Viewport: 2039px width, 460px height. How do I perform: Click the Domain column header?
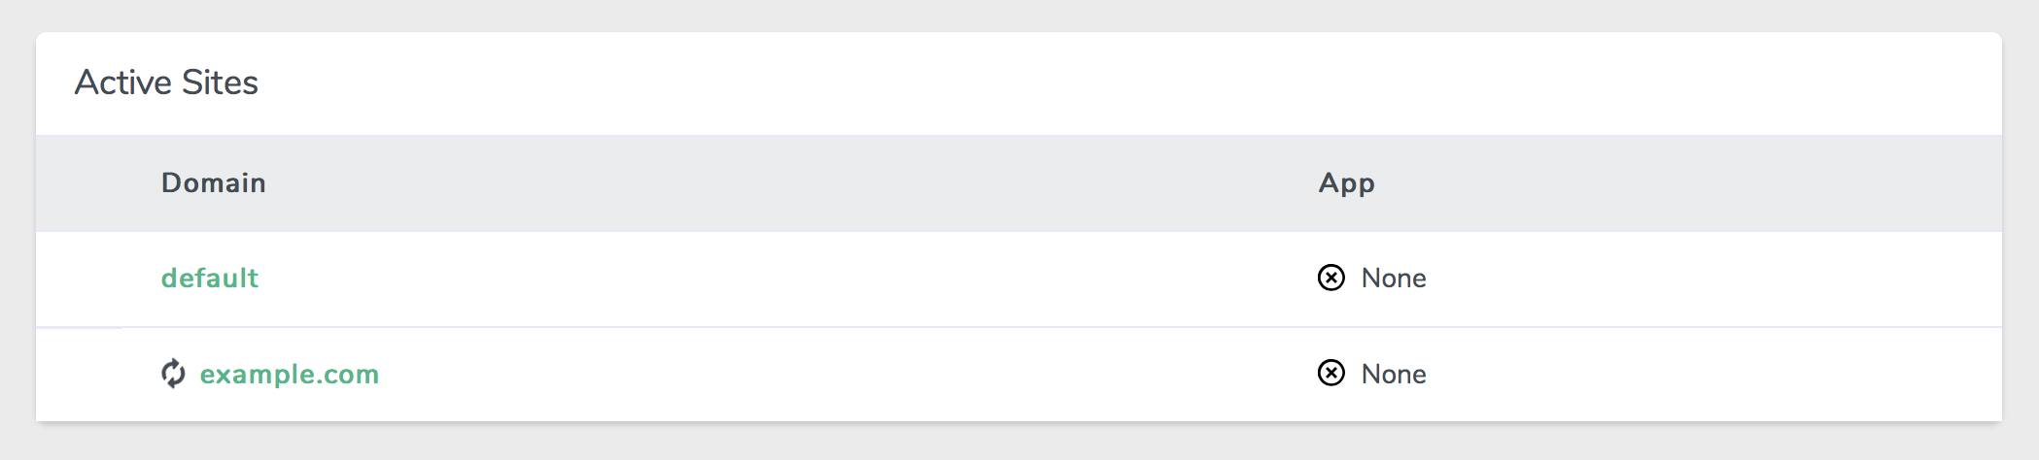213,182
